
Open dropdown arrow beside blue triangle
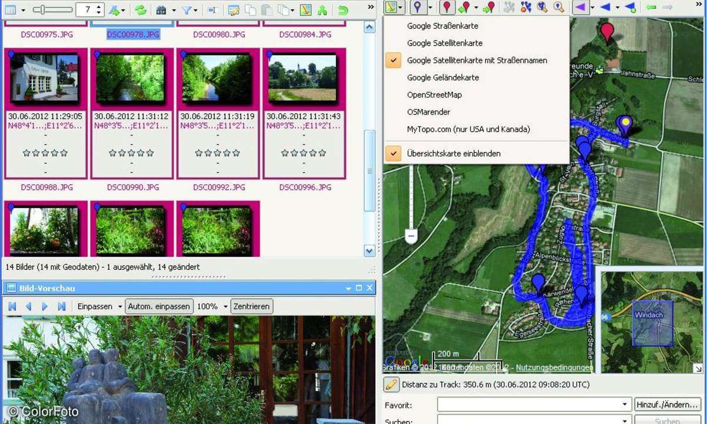tap(617, 8)
